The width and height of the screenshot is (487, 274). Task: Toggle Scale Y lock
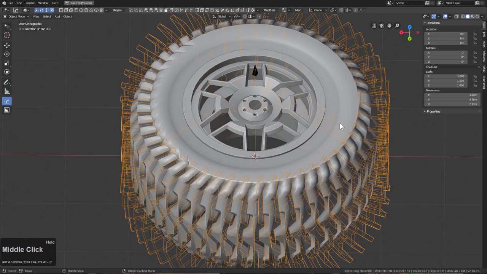tap(475, 81)
